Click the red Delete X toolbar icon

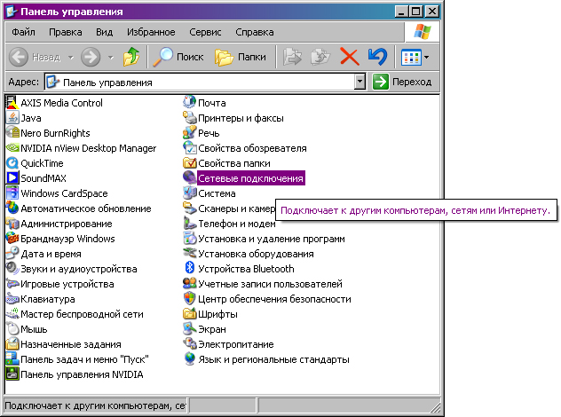coord(350,57)
